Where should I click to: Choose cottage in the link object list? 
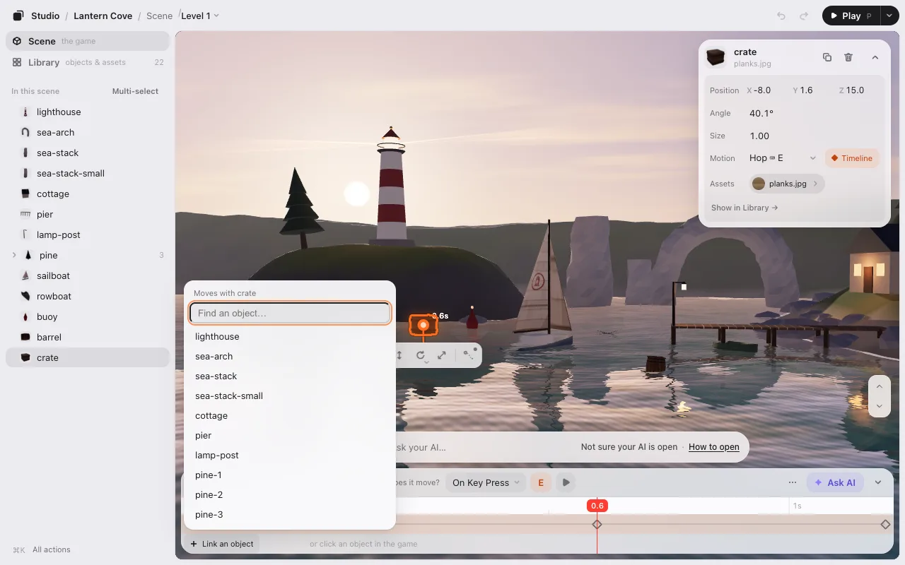289,415
